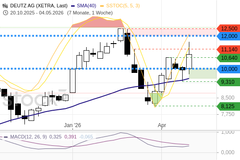Image resolution: width=240 pixels, height=160 pixels.
Task: Click the candlestick chart type icon
Action: pyautogui.click(x=5, y=6)
